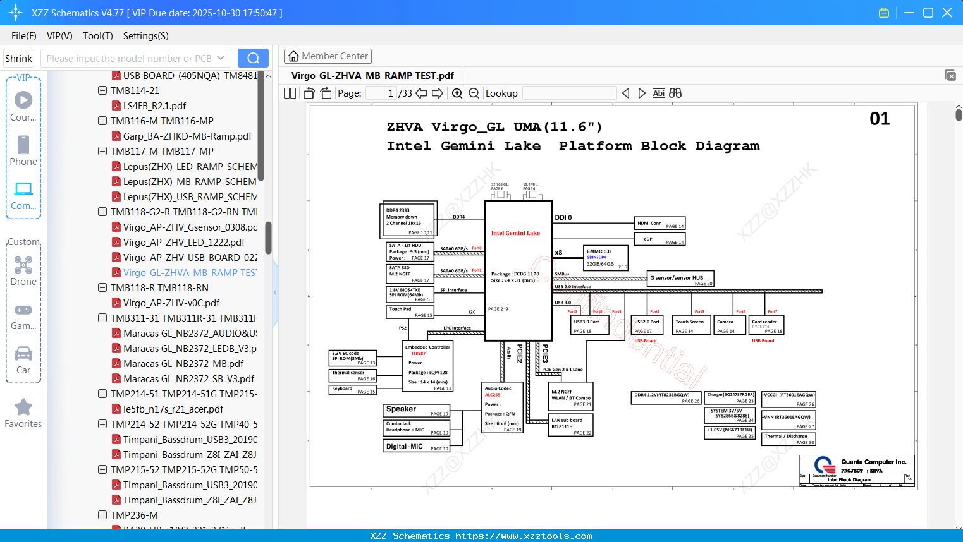Go to the next PDF page
The image size is (963, 542).
pyautogui.click(x=438, y=93)
